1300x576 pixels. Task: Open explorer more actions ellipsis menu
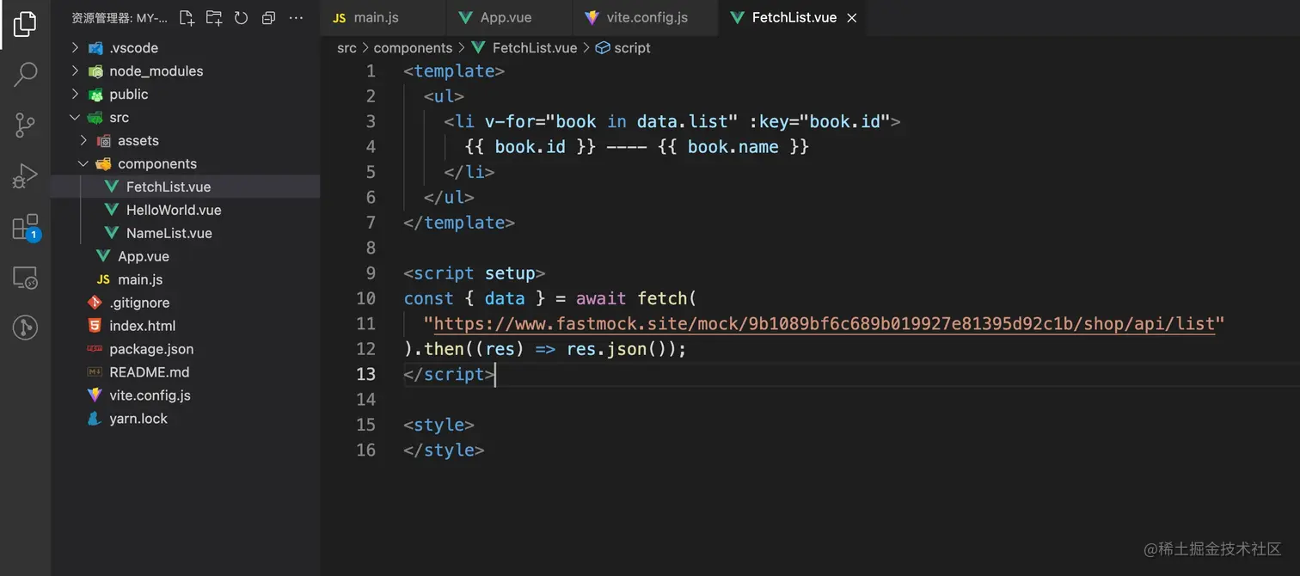tap(296, 17)
